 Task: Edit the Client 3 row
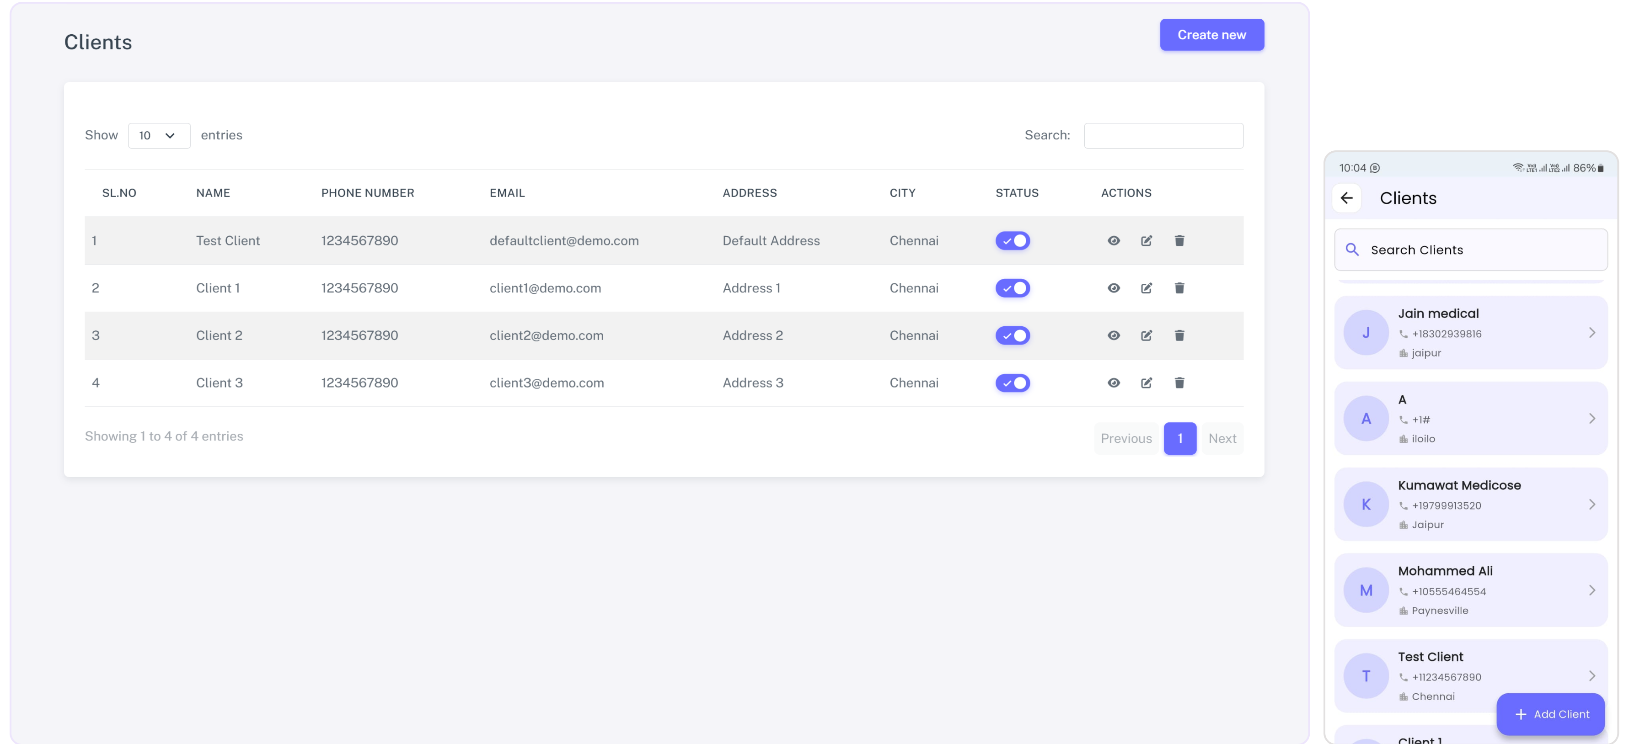(1147, 383)
